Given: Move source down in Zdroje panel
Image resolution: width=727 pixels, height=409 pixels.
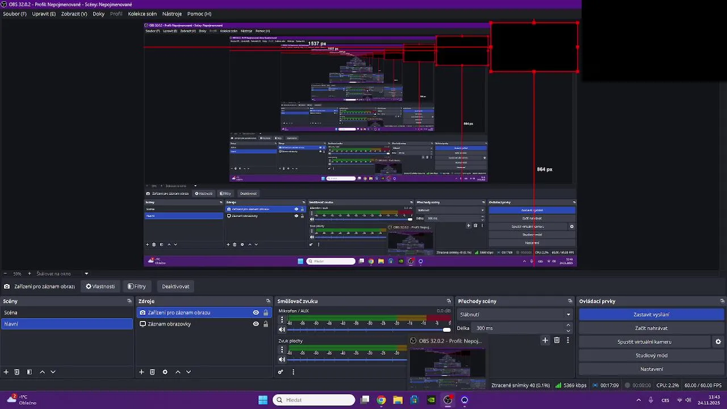Looking at the screenshot, I should [x=189, y=372].
